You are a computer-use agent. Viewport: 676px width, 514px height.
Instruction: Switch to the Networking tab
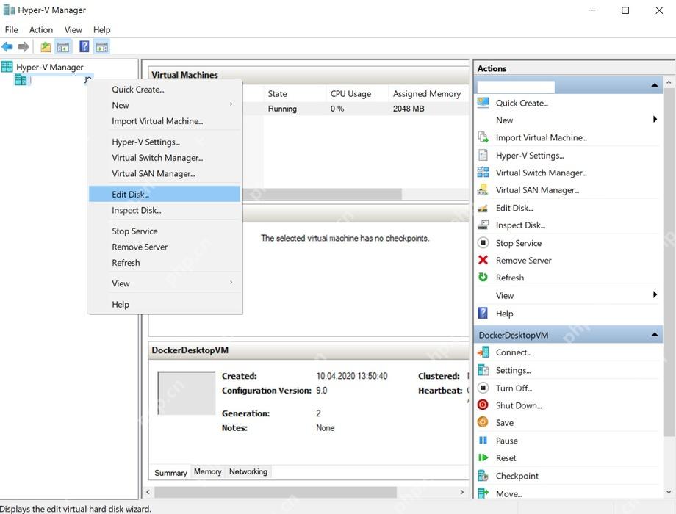(x=248, y=471)
